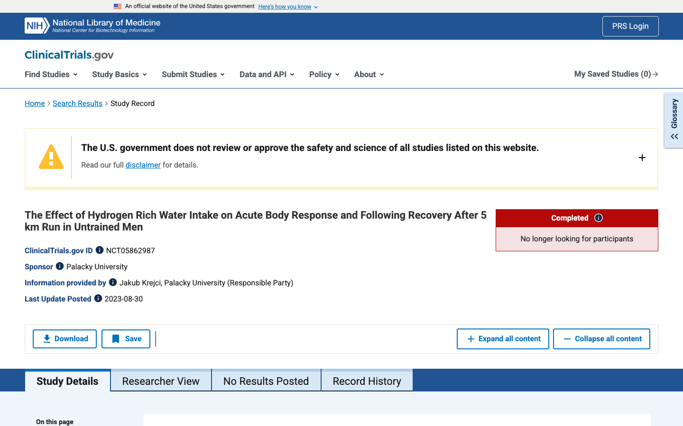The width and height of the screenshot is (683, 426).
Task: Open the full disclaimer link
Action: coord(143,165)
